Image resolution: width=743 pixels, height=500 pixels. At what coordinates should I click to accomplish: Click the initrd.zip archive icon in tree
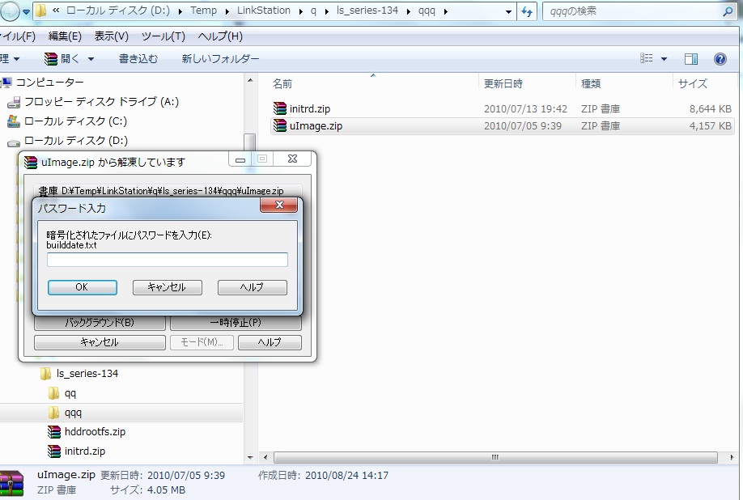(54, 451)
